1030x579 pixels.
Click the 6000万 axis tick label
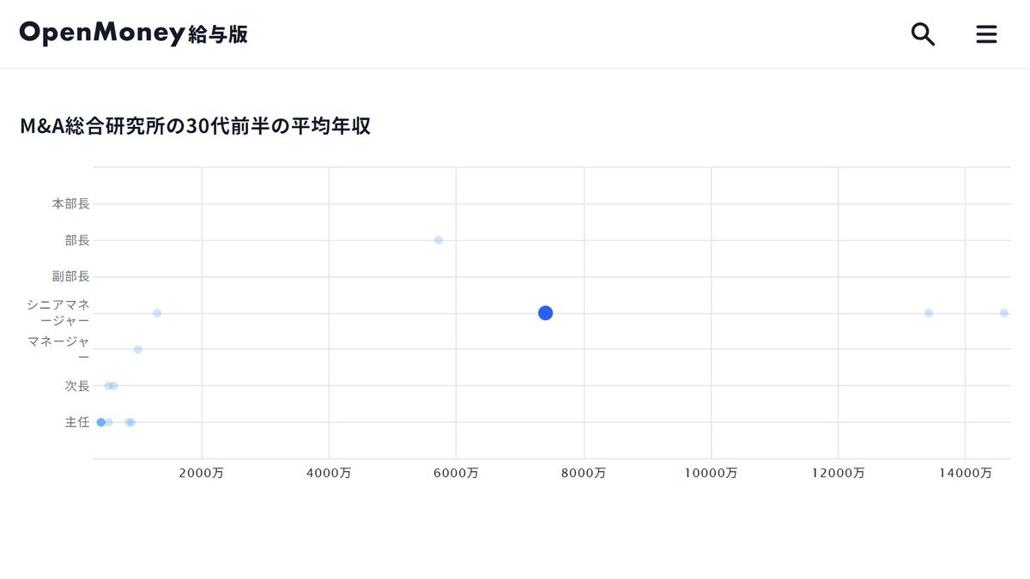pos(457,473)
